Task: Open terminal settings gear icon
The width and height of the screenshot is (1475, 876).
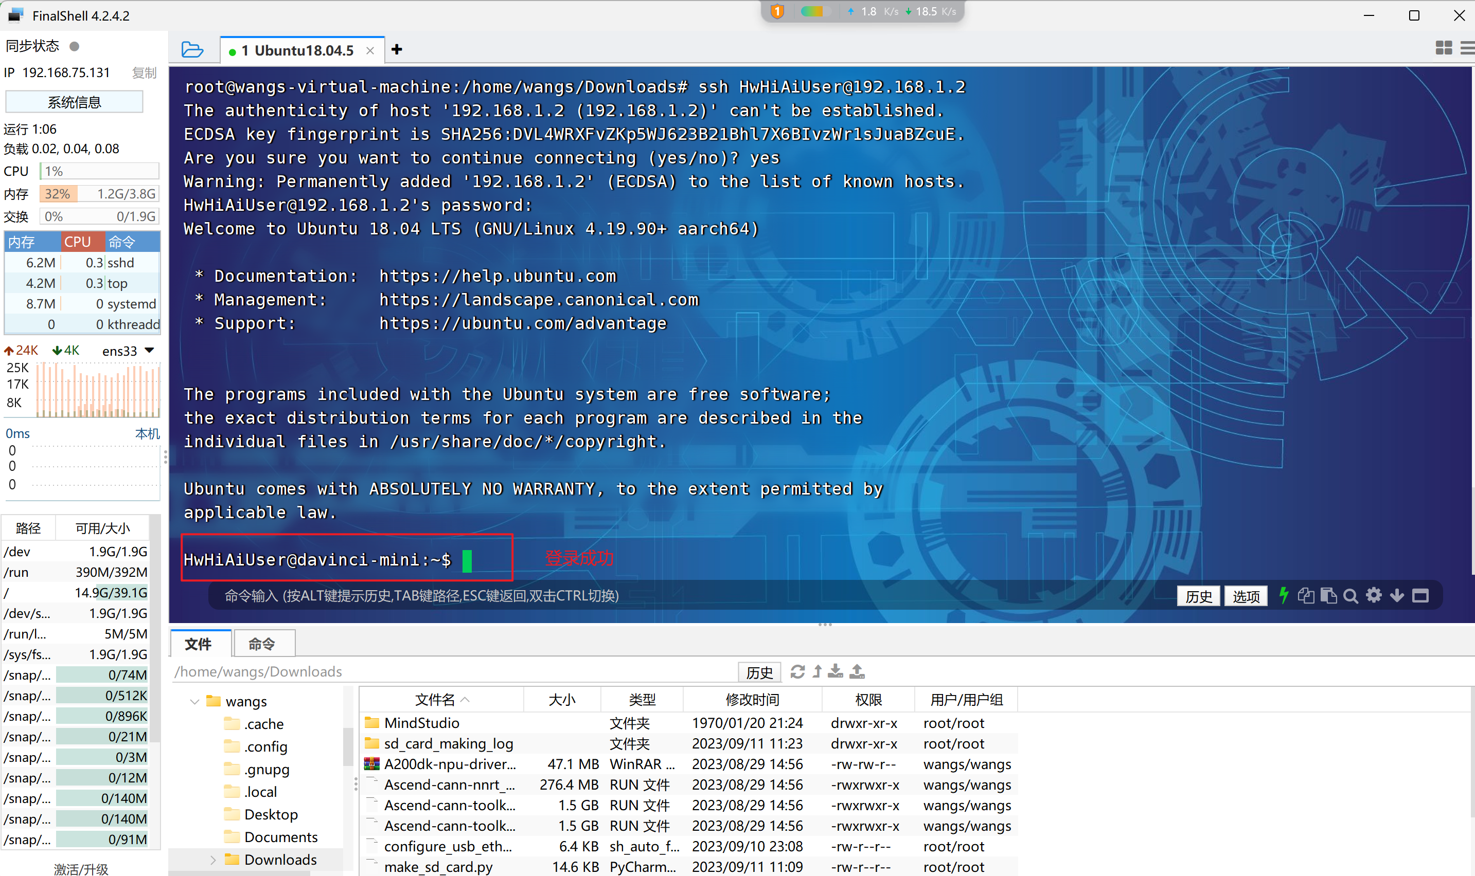Action: [x=1374, y=595]
